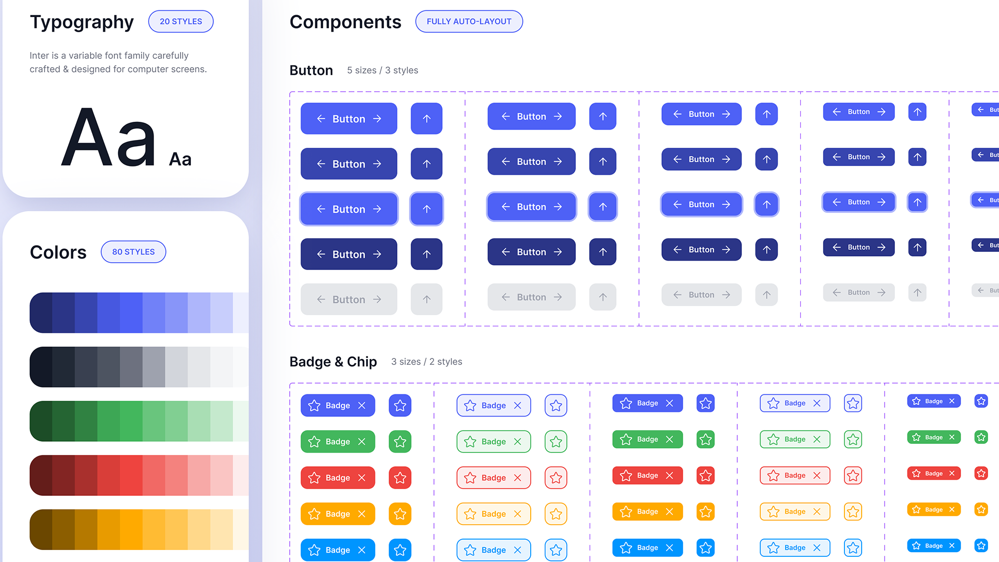Click the largest bright blue up-arrow icon button

(426, 119)
